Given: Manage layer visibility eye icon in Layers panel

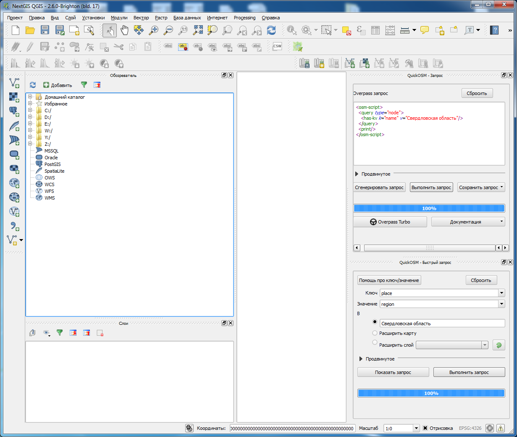Looking at the screenshot, I should point(46,333).
